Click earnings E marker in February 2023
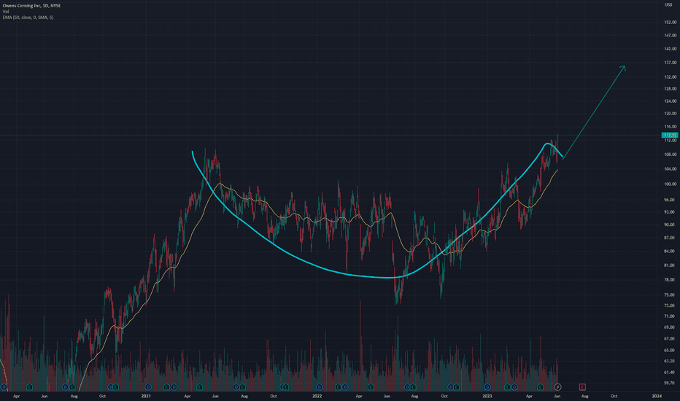The height and width of the screenshot is (401, 680). click(507, 386)
